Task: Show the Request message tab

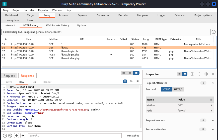Action: click(x=9, y=76)
